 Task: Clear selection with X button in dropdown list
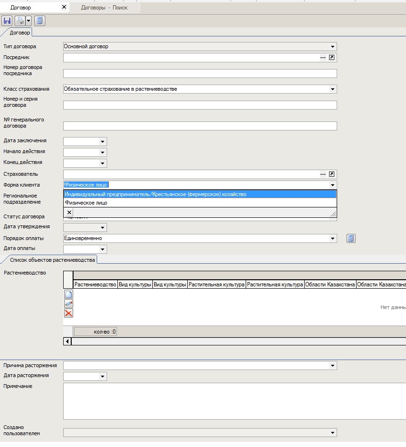point(69,213)
